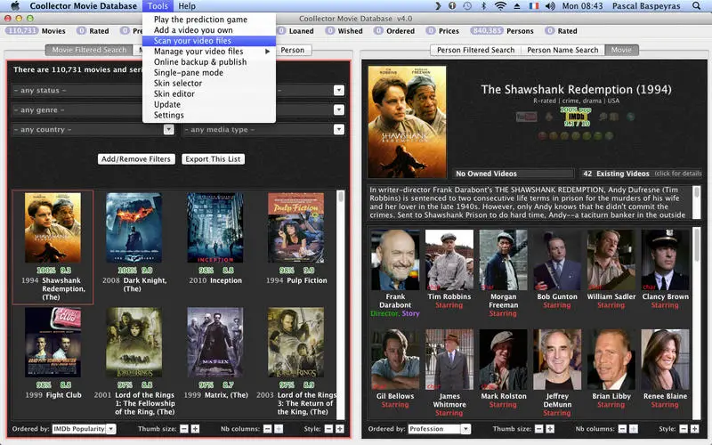The image size is (712, 445).
Task: Increase style value in the person panel
Action: [695, 429]
